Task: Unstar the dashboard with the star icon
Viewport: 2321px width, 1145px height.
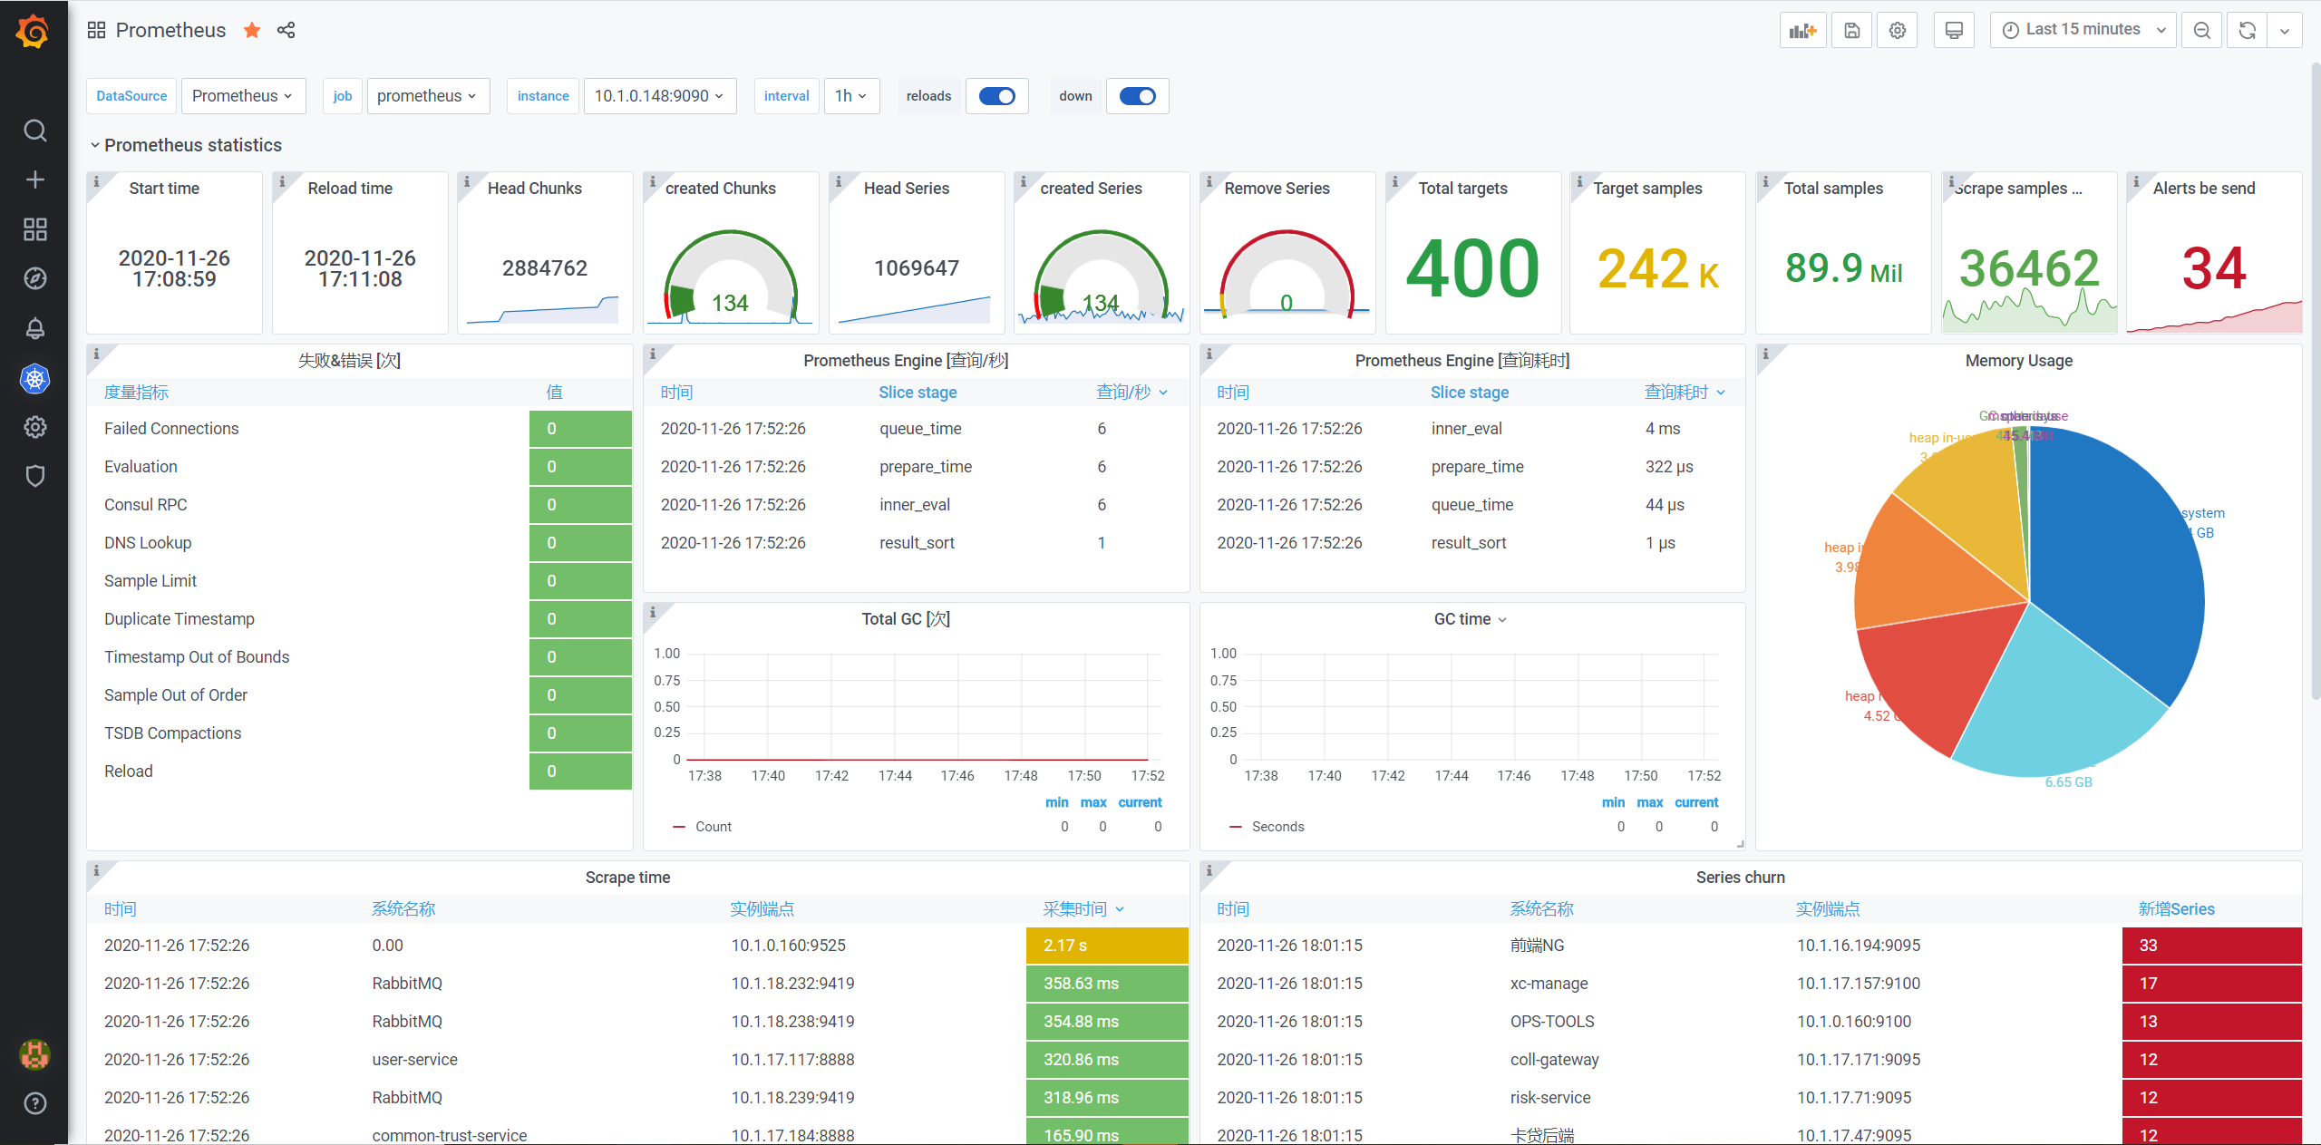Action: tap(252, 31)
